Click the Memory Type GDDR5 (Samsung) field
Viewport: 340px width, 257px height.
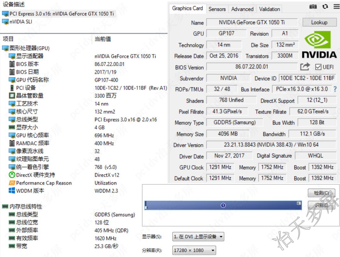[235, 122]
